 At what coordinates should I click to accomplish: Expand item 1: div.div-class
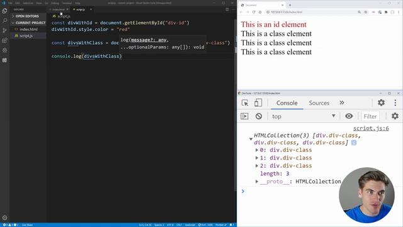coord(256,158)
